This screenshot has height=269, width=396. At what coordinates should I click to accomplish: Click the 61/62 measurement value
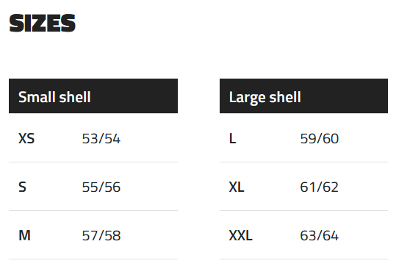tap(320, 187)
